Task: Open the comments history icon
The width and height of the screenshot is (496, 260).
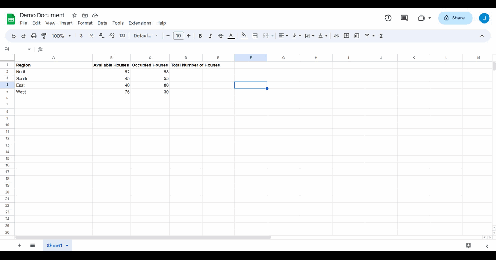Action: 404,18
